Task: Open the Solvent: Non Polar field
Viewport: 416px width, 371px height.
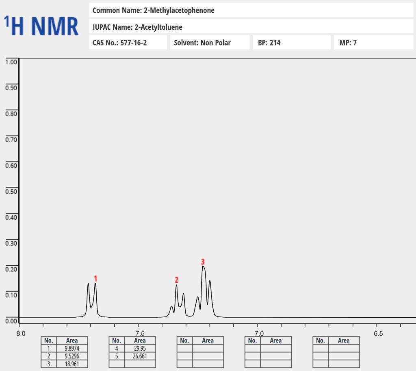Action: tap(210, 42)
